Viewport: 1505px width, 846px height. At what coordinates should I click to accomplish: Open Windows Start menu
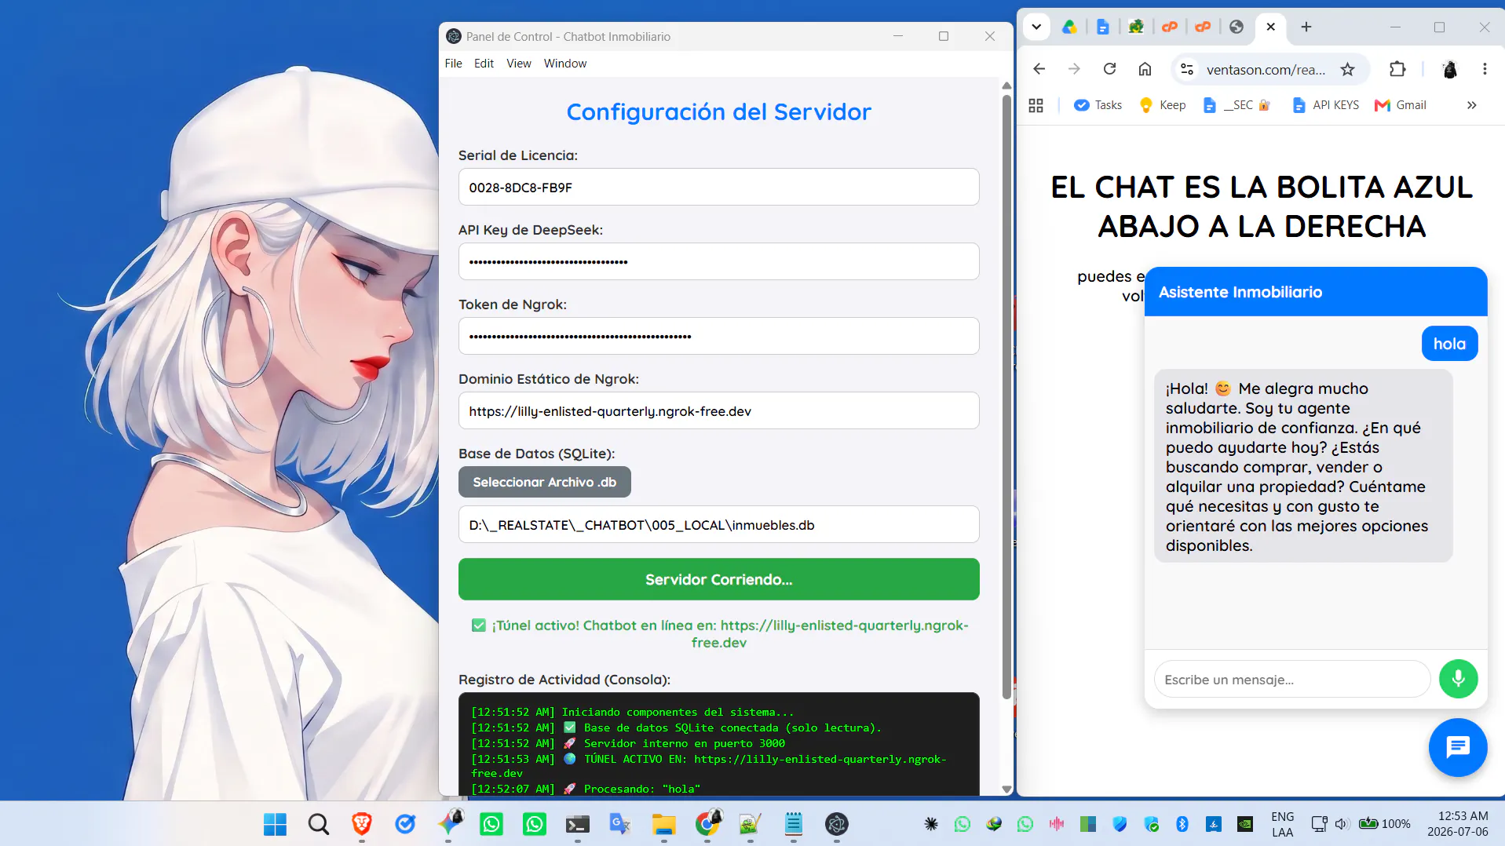275,824
